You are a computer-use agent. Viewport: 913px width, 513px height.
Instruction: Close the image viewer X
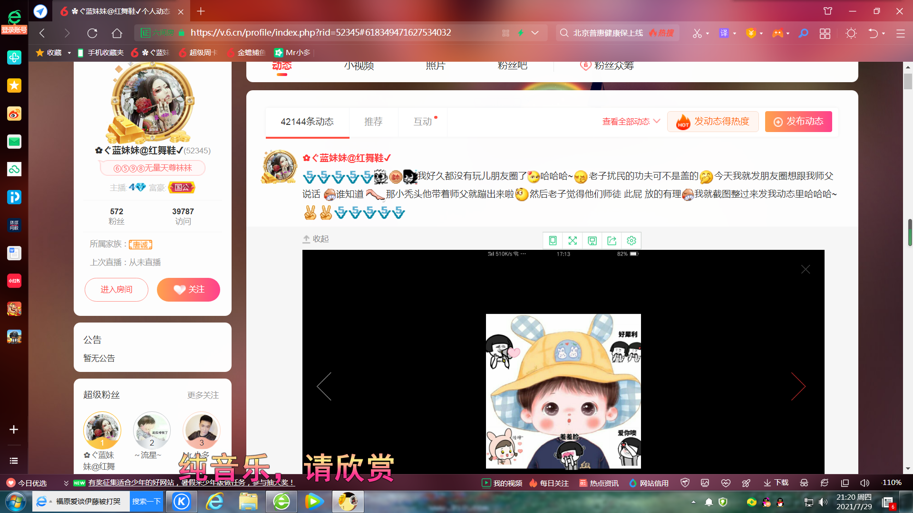tap(806, 269)
